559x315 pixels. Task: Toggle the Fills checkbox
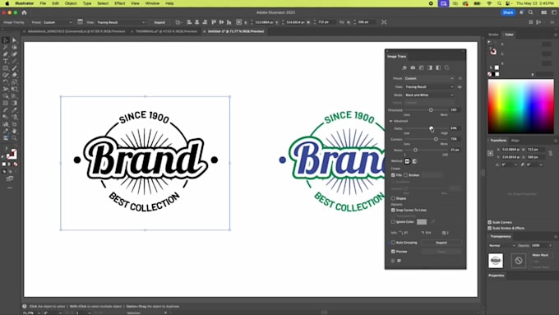tap(393, 175)
